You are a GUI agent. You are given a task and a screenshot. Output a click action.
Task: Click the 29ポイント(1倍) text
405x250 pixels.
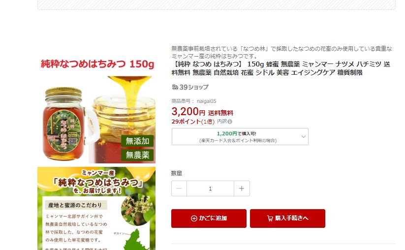(x=193, y=122)
